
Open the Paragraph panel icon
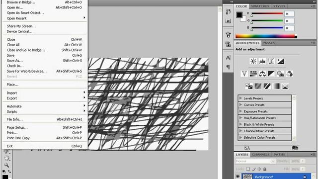point(228,67)
